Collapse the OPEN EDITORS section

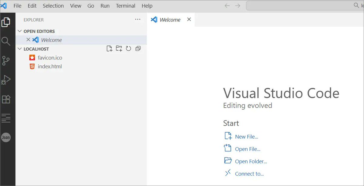tap(19, 31)
